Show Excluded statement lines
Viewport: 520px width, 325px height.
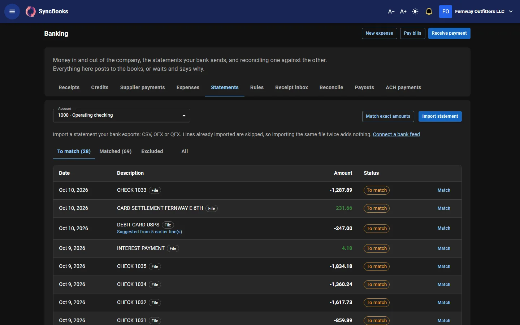point(152,151)
